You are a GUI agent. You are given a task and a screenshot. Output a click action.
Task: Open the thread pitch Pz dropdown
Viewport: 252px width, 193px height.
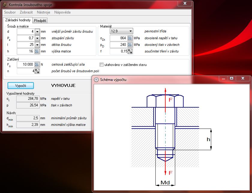tap(37, 38)
